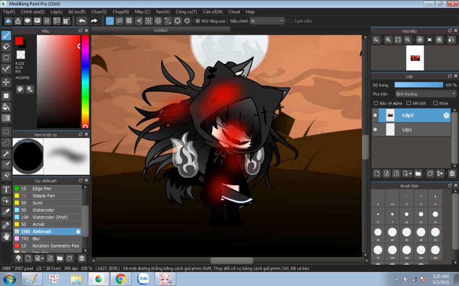Image resolution: width=459 pixels, height=286 pixels.
Task: Add new layer icon in layer panel
Action: [377, 173]
